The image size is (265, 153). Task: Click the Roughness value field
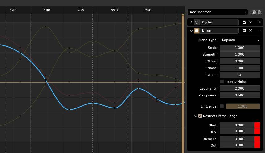click(240, 95)
